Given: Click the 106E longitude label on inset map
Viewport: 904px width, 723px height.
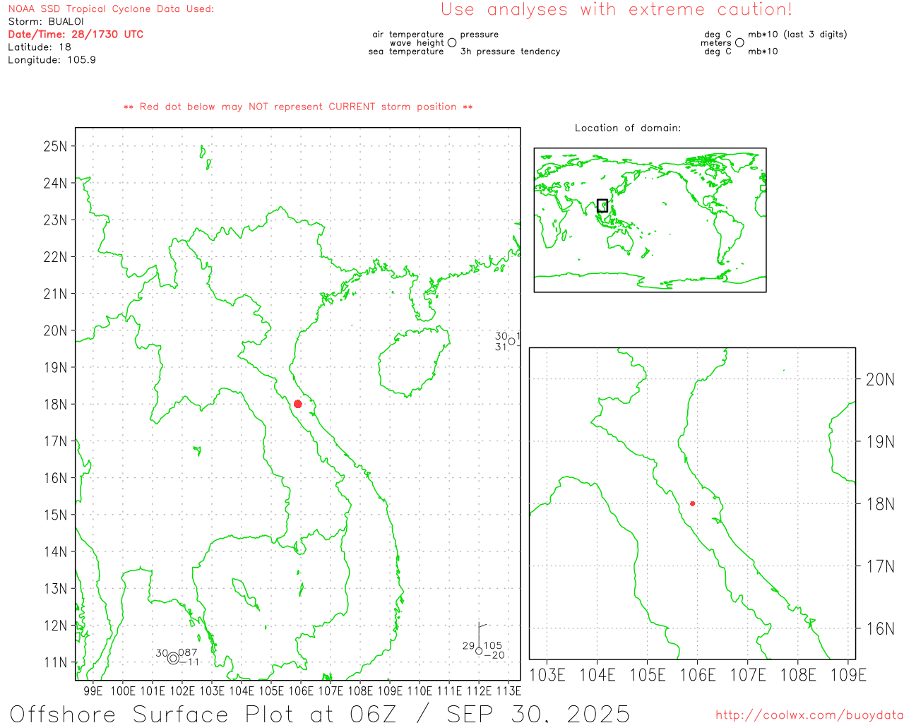Looking at the screenshot, I should pos(697,675).
